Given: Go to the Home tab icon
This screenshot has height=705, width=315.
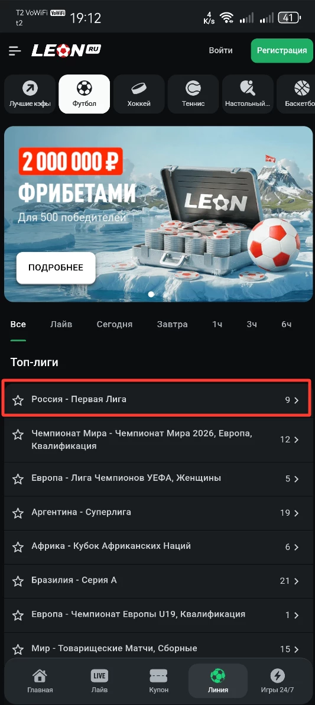Looking at the screenshot, I should pyautogui.click(x=40, y=675).
